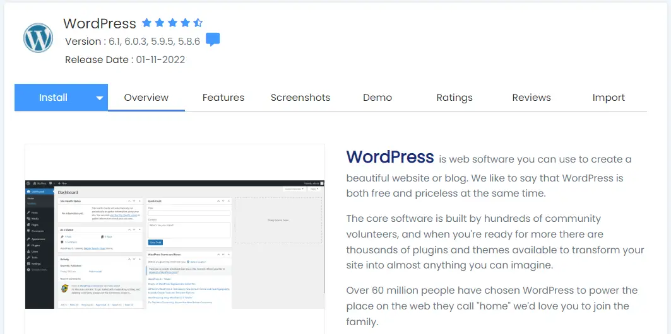The width and height of the screenshot is (671, 334).
Task: Open the Features tab
Action: coord(223,98)
